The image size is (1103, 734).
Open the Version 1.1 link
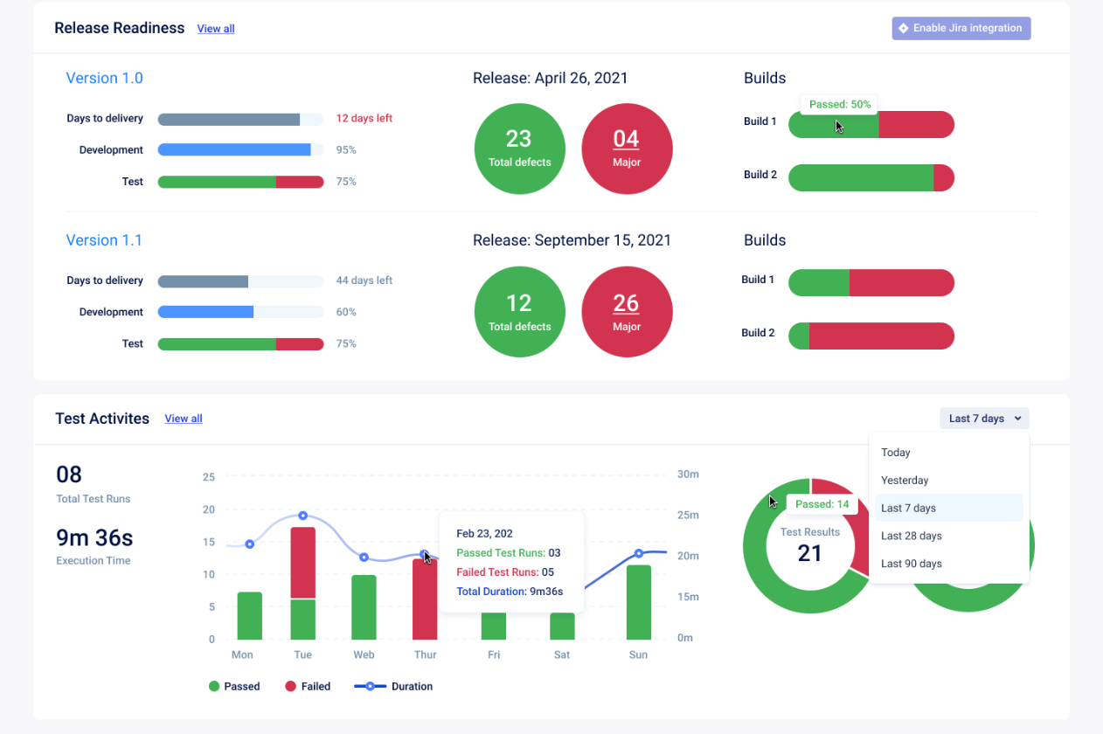point(104,240)
